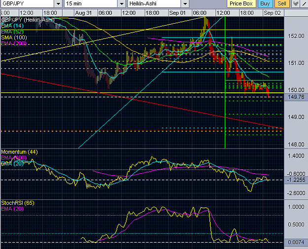Select the Momentum (44) indicator label

tap(19, 152)
